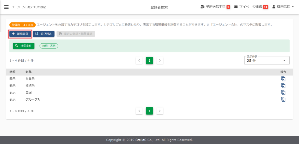
Task: Click copy icon for 全国 row
Action: (x=283, y=93)
